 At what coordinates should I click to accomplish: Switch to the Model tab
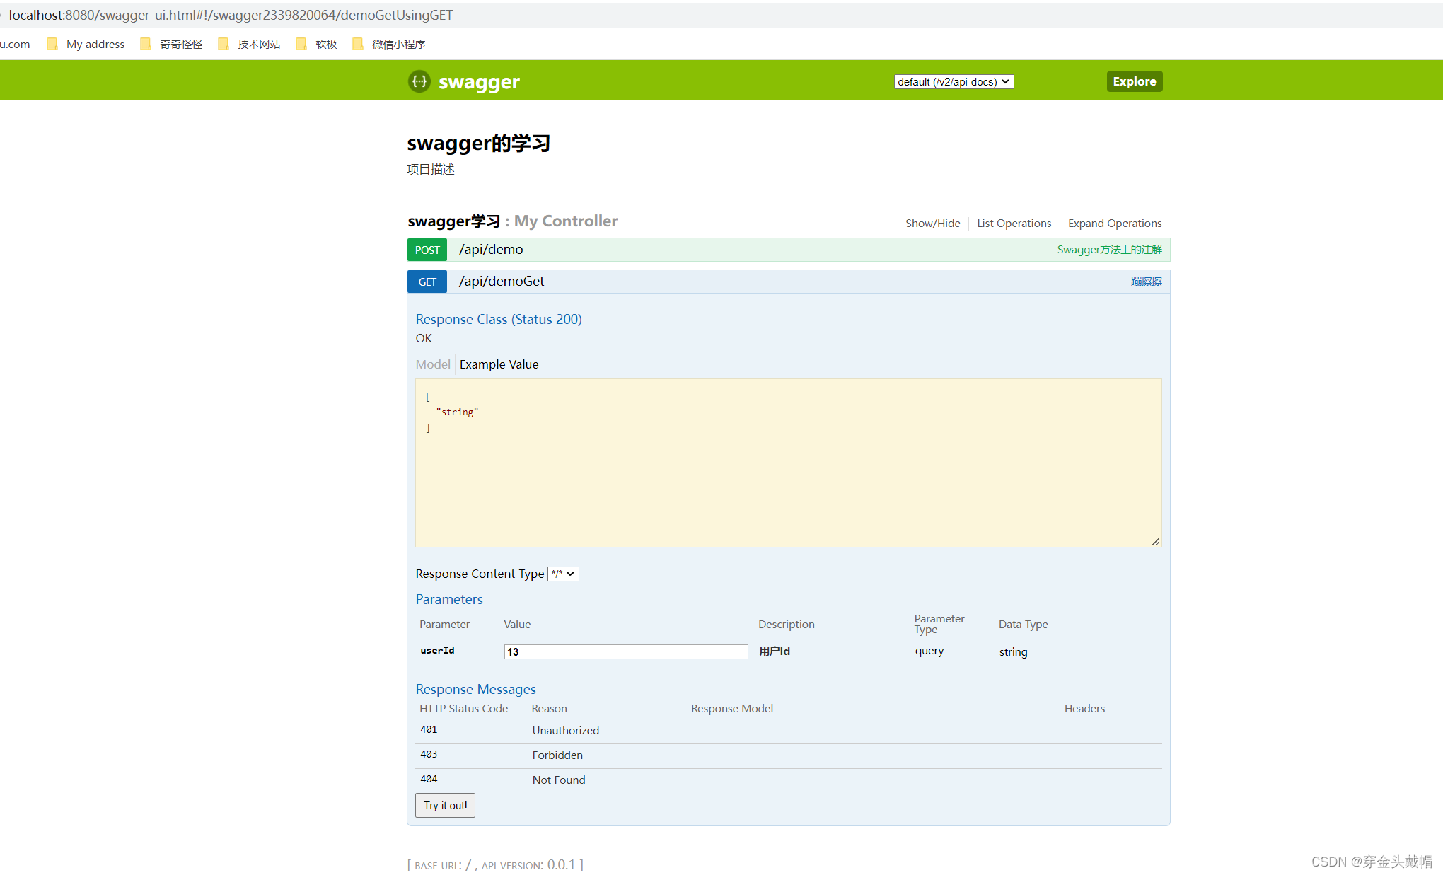(x=432, y=364)
